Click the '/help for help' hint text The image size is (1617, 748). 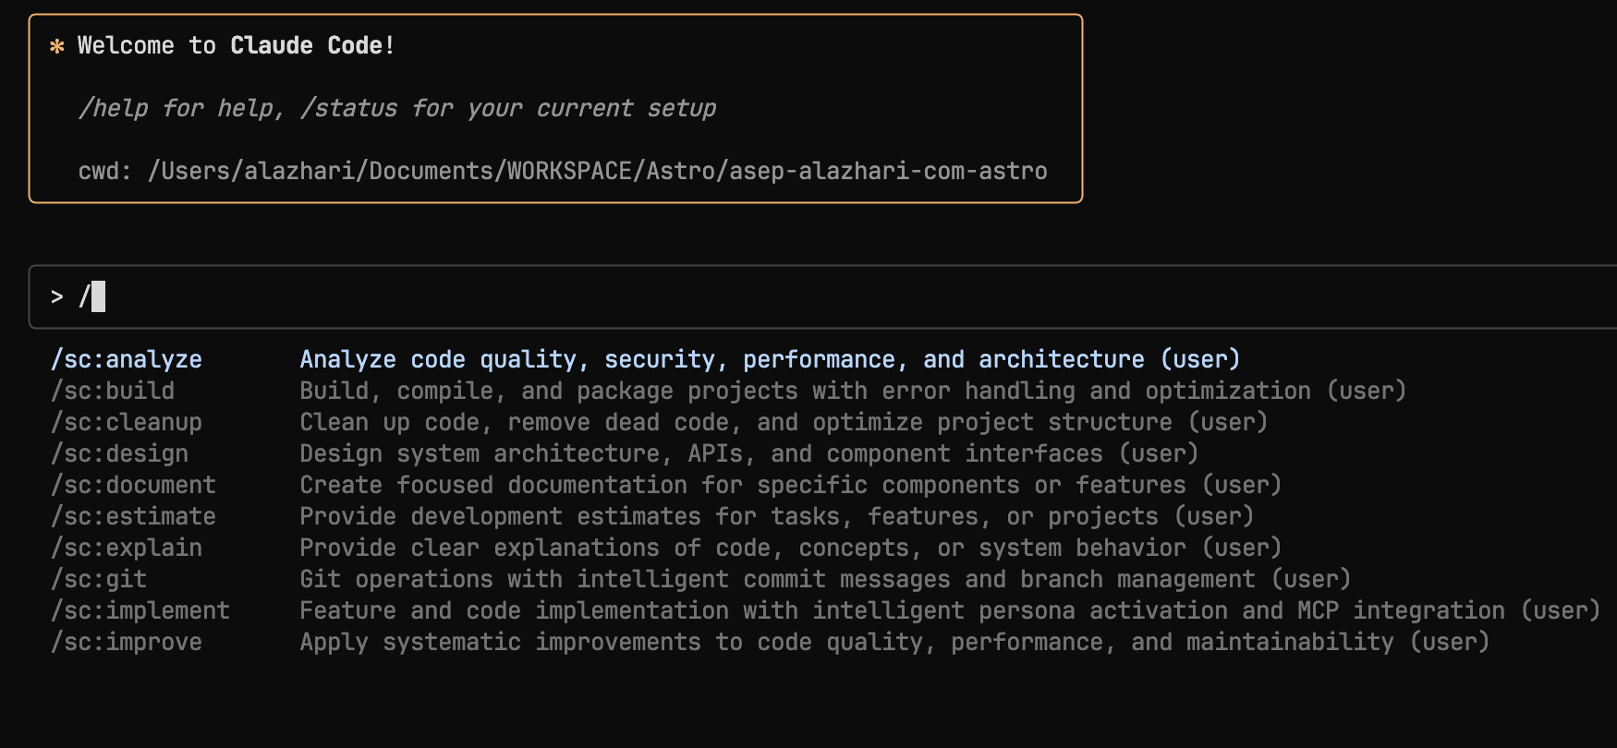coord(182,108)
